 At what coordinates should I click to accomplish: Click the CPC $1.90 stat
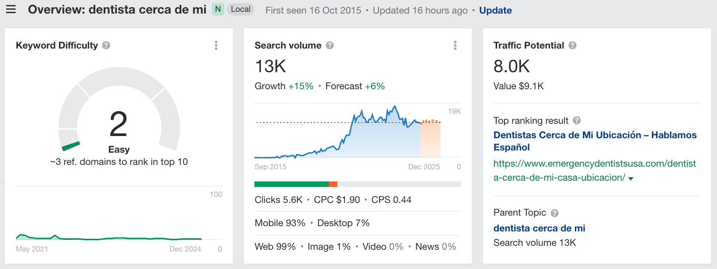pos(337,200)
